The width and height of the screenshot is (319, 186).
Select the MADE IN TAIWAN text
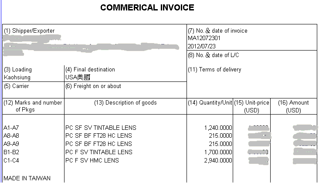pyautogui.click(x=27, y=178)
